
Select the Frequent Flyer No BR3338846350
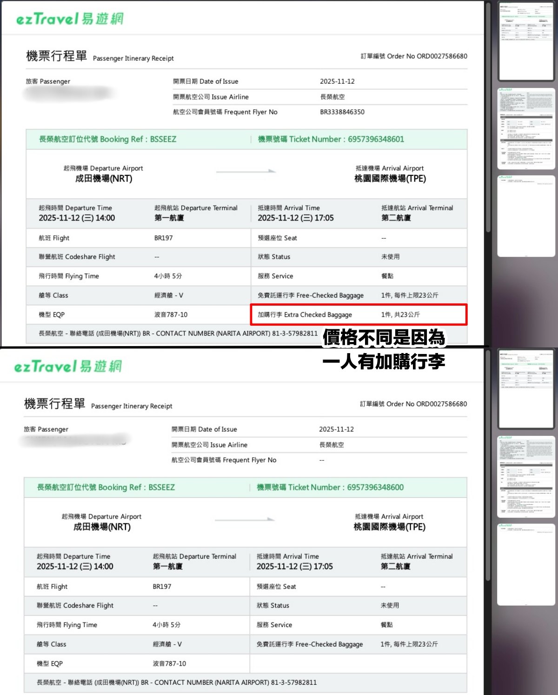point(342,112)
